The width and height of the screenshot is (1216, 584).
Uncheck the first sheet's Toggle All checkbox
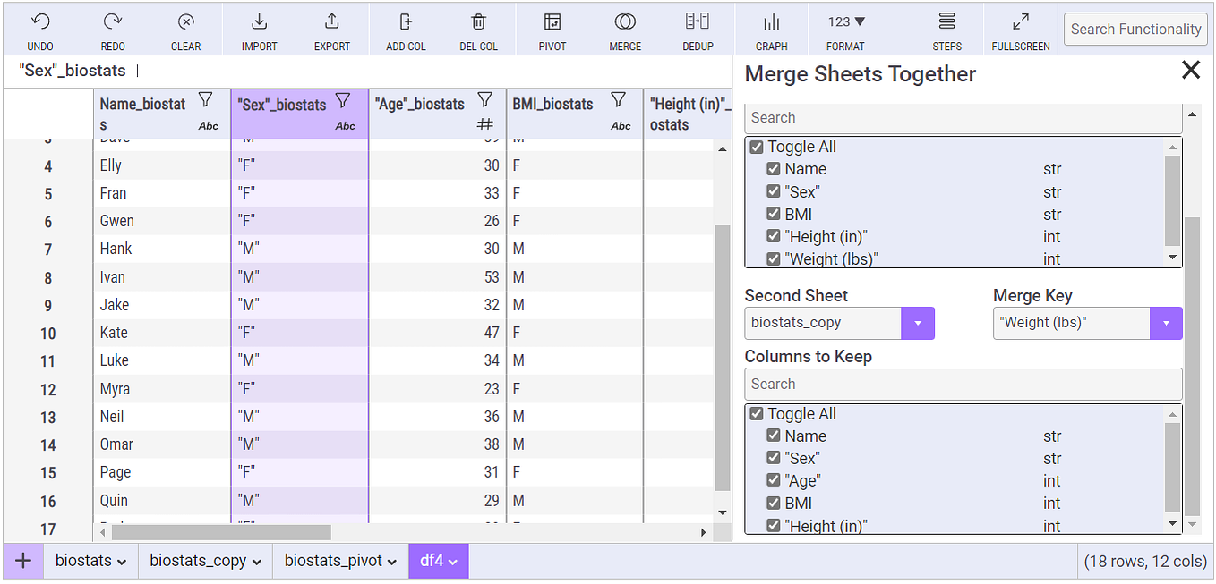point(757,147)
